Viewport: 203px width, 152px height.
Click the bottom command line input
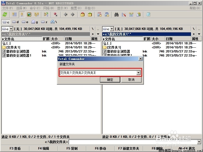pos(133,142)
